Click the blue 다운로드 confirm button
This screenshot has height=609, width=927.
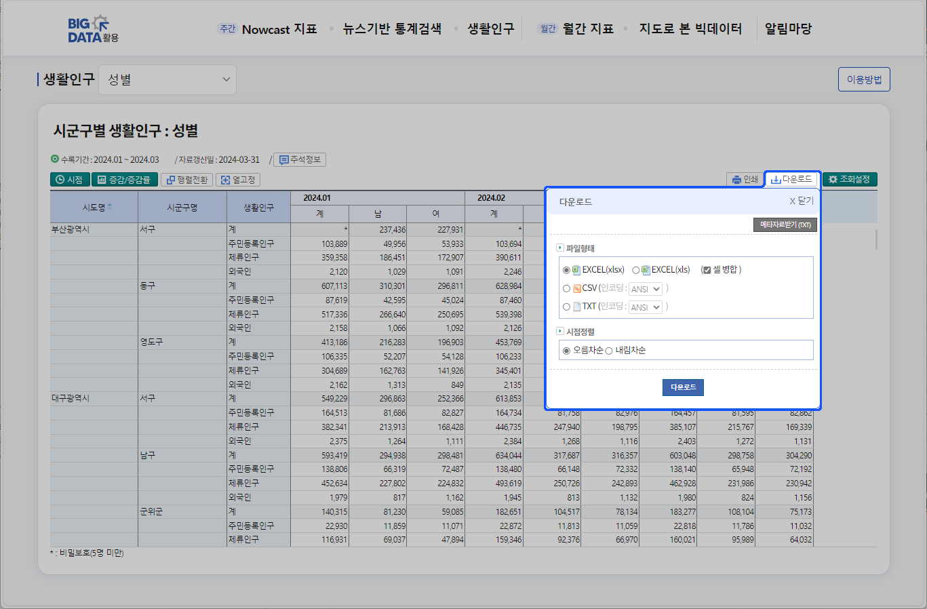point(683,387)
